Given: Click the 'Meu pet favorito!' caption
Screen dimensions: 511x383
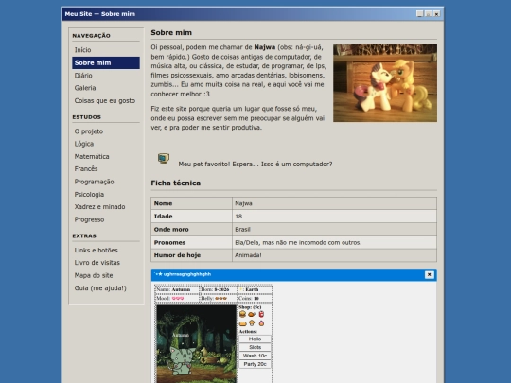Looking at the screenshot, I should [255, 165].
